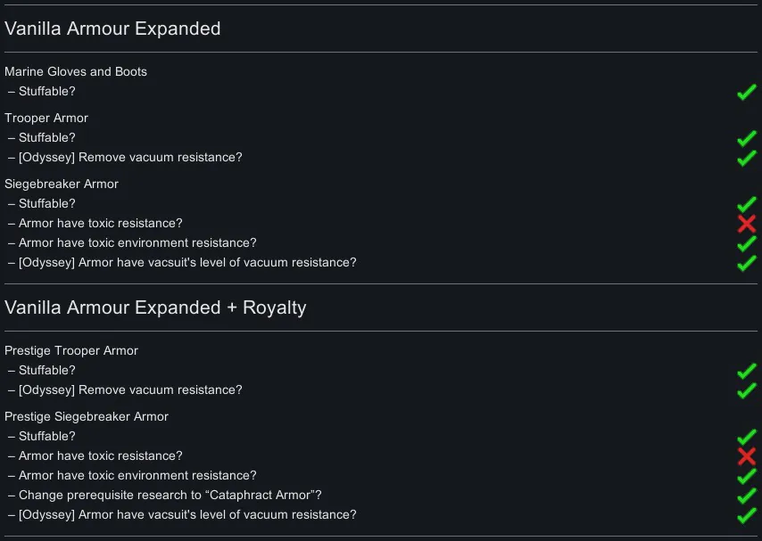The width and height of the screenshot is (762, 541).
Task: Click the Vanilla Armour Expanded + Royalty heading
Action: [x=155, y=307]
